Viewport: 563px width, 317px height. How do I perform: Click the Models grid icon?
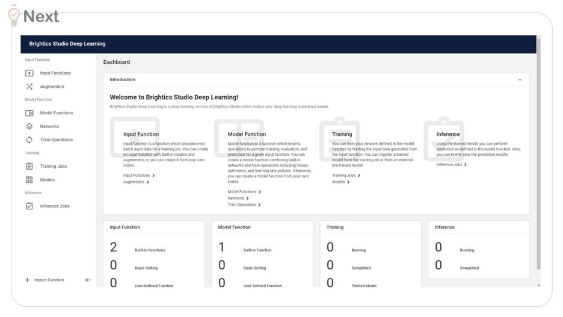tap(29, 179)
